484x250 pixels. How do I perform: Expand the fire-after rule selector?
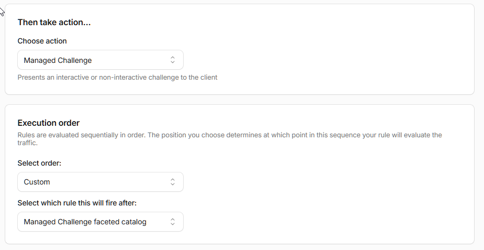pos(100,222)
